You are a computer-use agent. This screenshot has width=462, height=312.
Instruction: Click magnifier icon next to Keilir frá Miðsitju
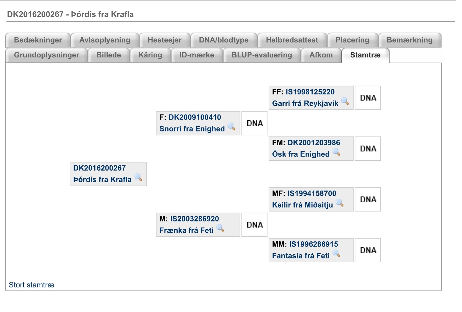pyautogui.click(x=340, y=203)
